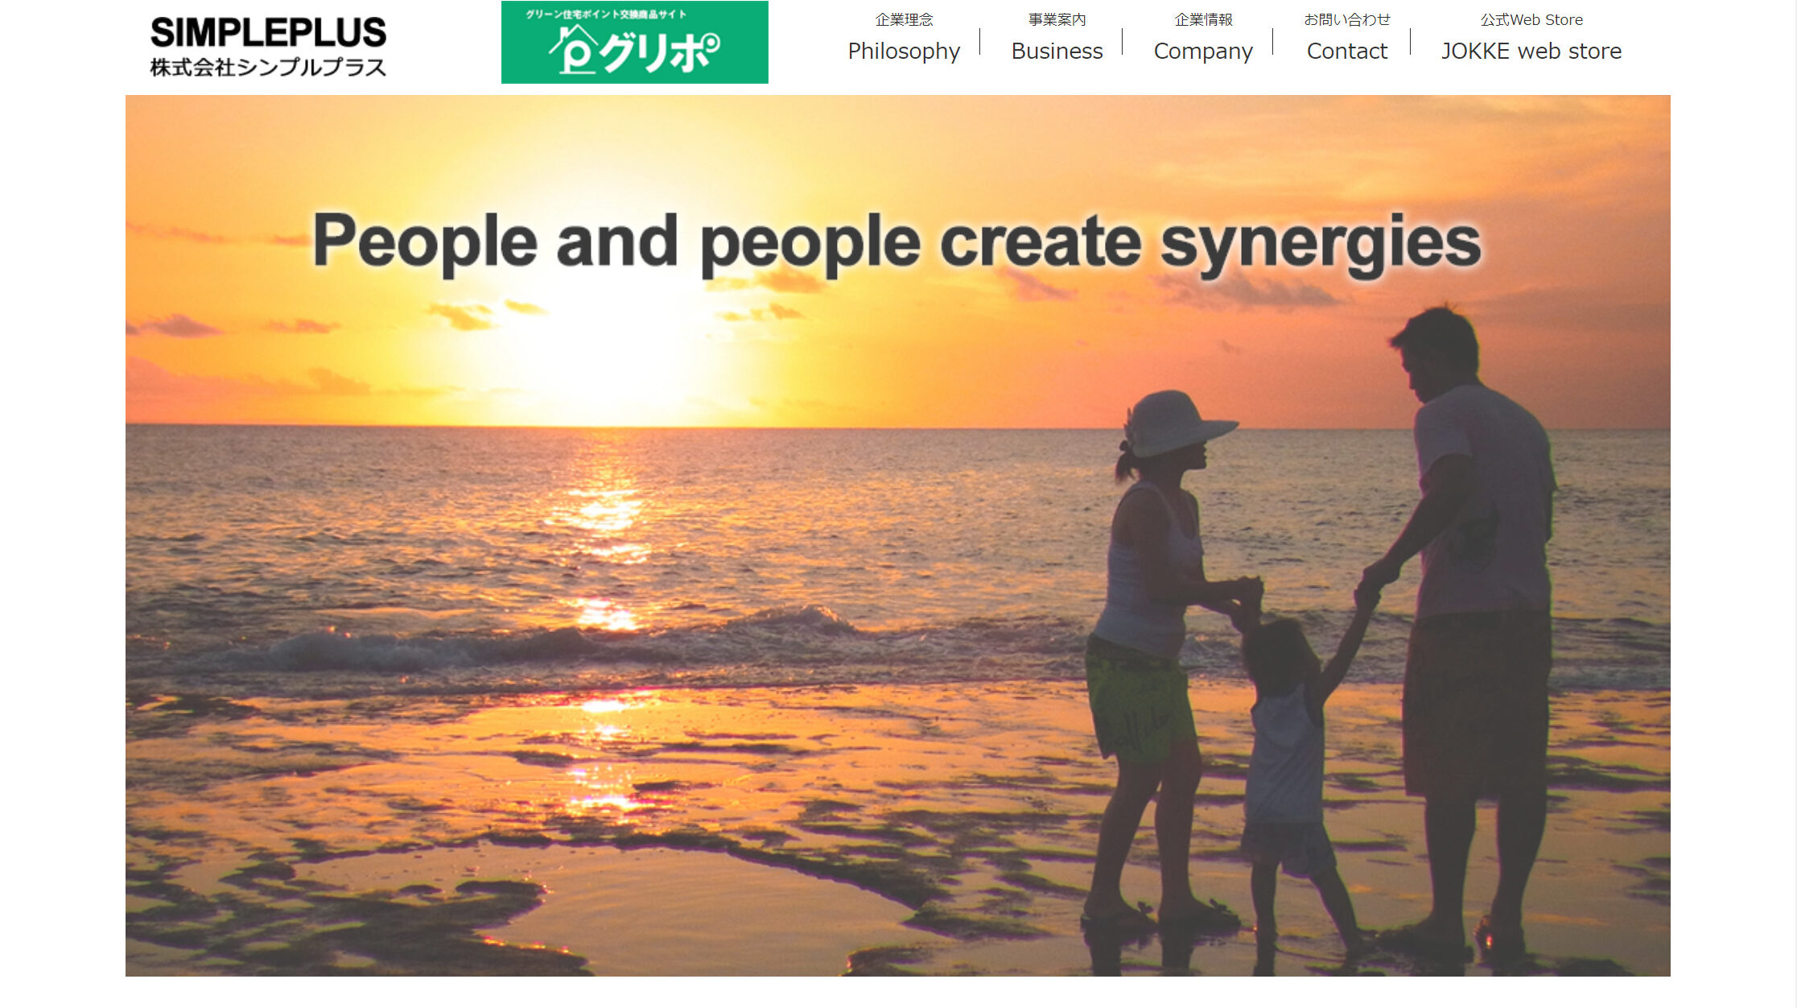Click the 株式会社シンプルプラス company name
The height and width of the screenshot is (1008, 1797).
(x=268, y=67)
